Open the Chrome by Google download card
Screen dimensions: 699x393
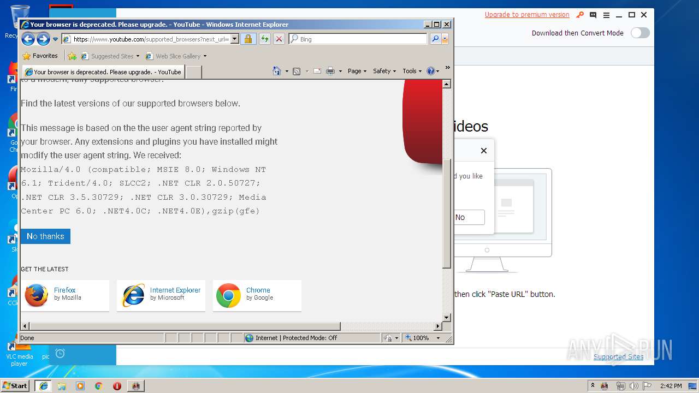(257, 296)
